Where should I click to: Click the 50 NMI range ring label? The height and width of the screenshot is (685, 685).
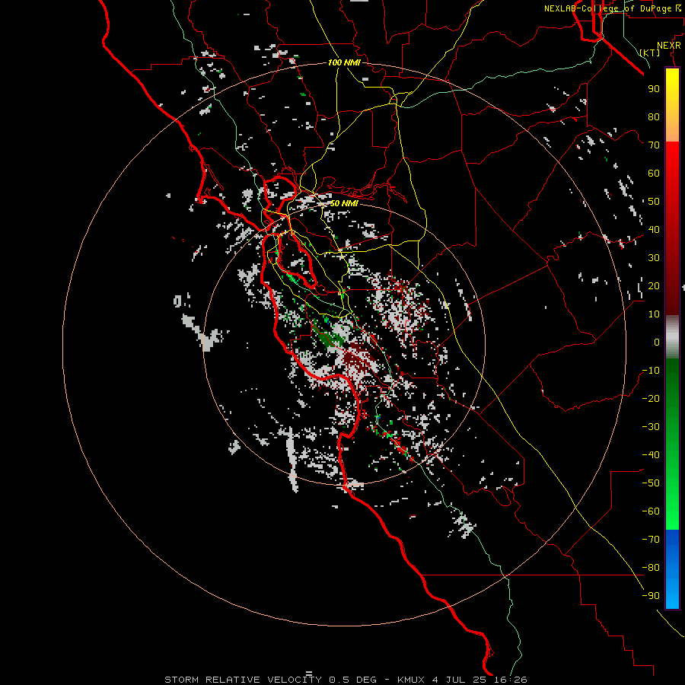pyautogui.click(x=344, y=203)
